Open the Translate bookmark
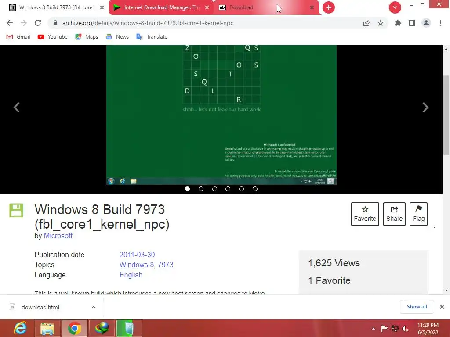This screenshot has width=450, height=337. click(152, 37)
